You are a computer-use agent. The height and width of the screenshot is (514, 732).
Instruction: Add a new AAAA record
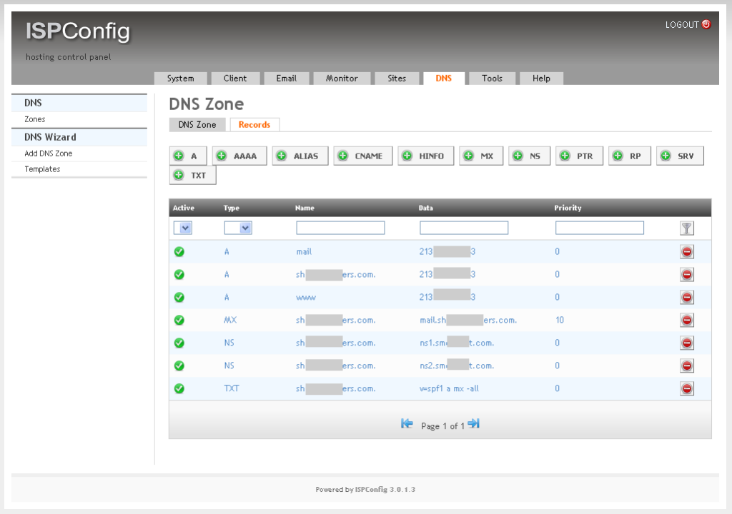click(x=239, y=156)
